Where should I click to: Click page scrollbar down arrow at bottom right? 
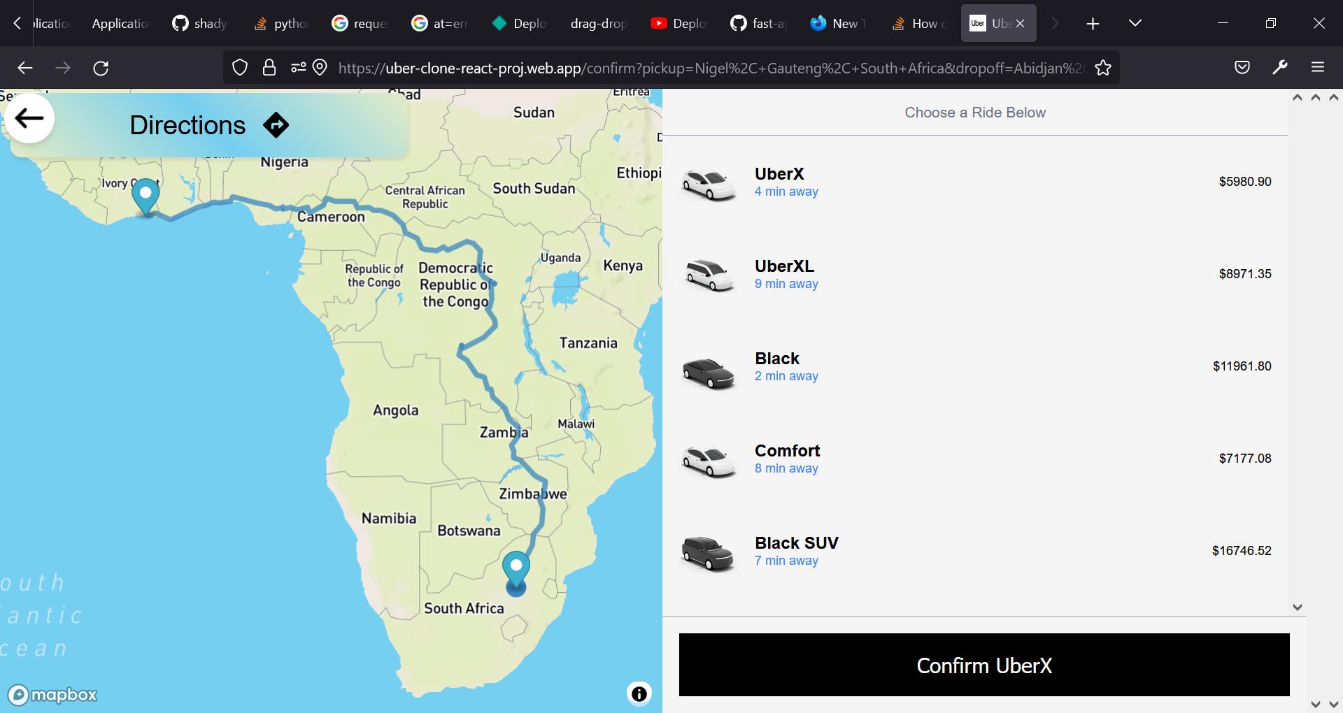point(1334,705)
